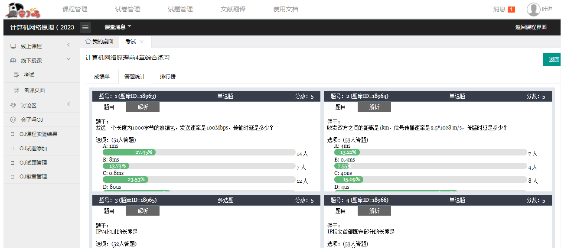Click the smiley icon beside 会了吗OJ
Viewport: 561px width, 249px height.
(13, 120)
